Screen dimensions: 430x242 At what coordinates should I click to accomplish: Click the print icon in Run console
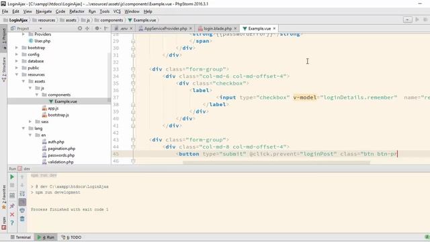22,210
